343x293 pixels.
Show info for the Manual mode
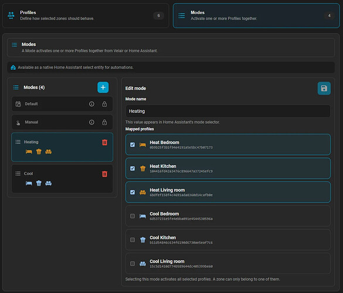click(x=91, y=122)
